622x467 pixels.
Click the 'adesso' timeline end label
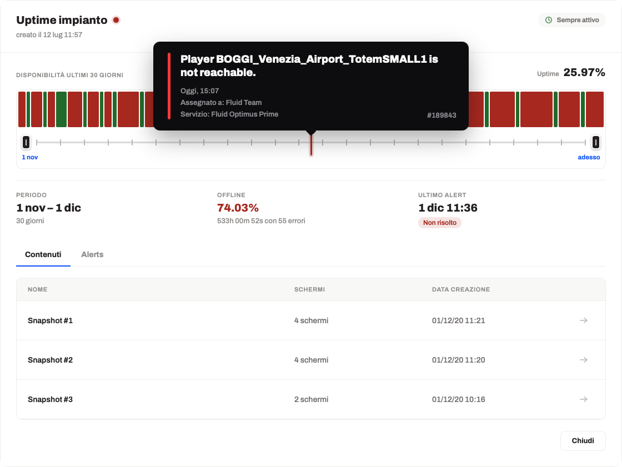[589, 157]
